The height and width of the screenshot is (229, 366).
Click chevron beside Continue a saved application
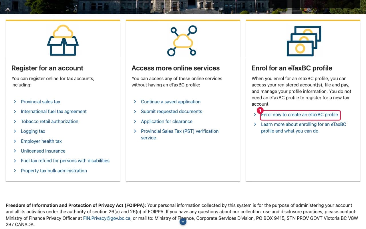tap(135, 102)
